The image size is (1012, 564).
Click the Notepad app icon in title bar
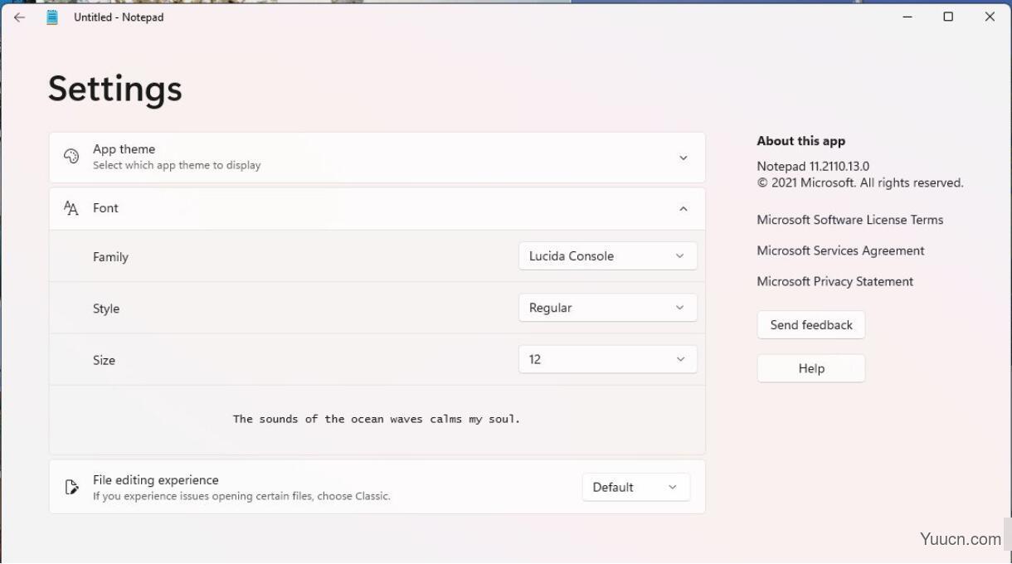52,17
